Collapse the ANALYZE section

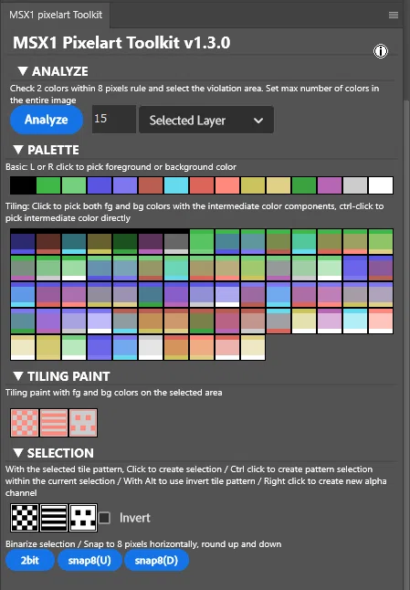tap(23, 70)
